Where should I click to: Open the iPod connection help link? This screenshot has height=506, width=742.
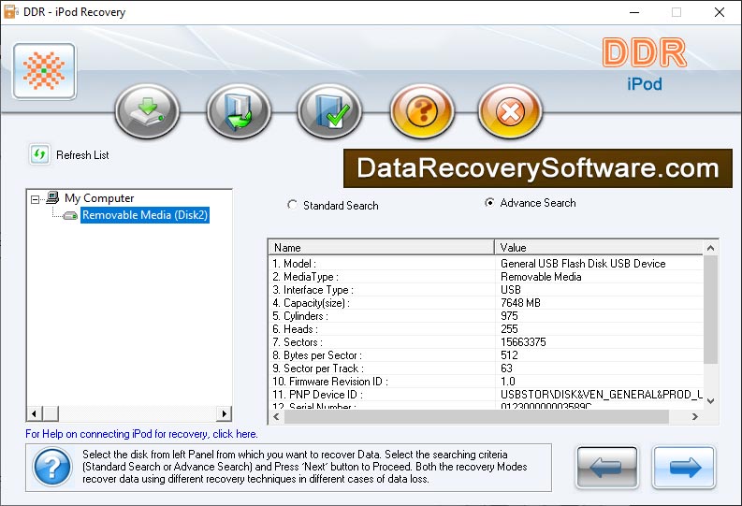(141, 434)
